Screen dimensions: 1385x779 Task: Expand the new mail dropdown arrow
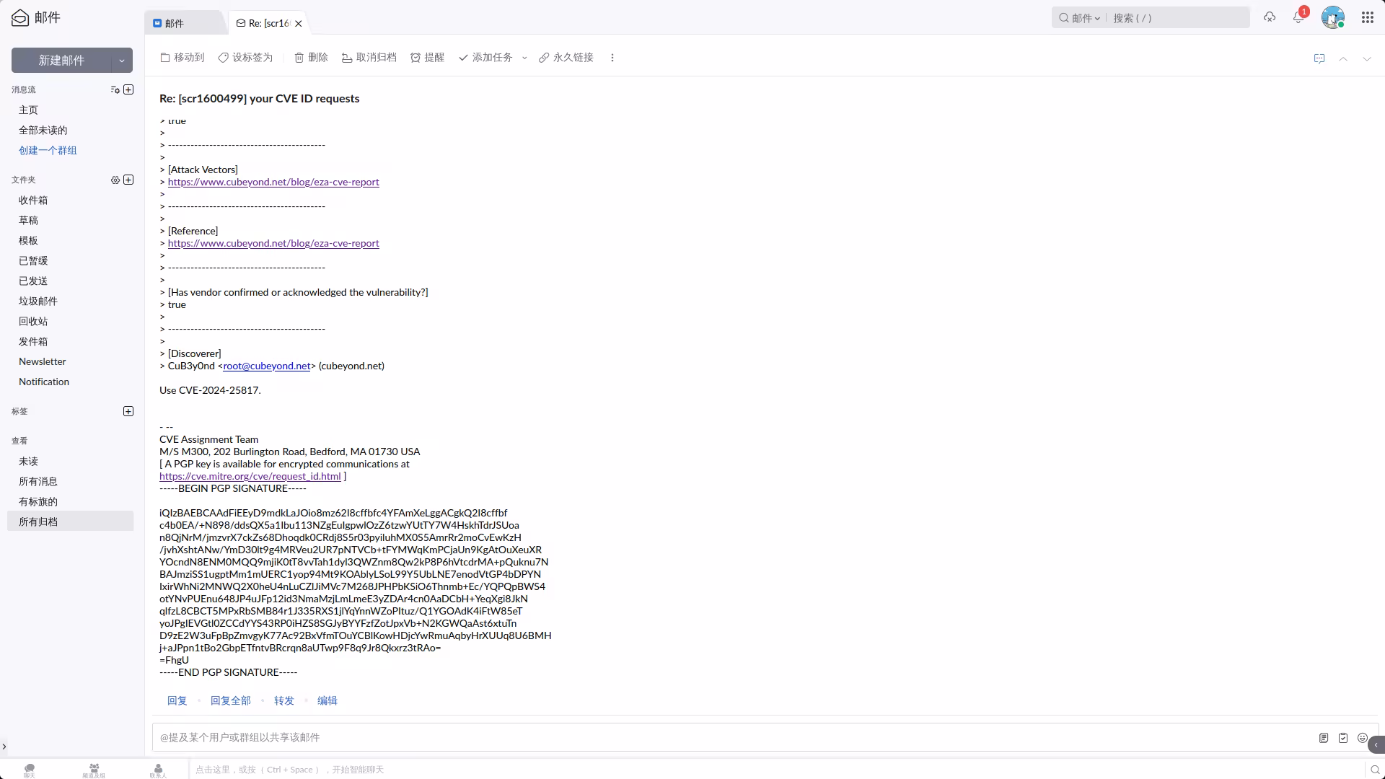coord(122,61)
